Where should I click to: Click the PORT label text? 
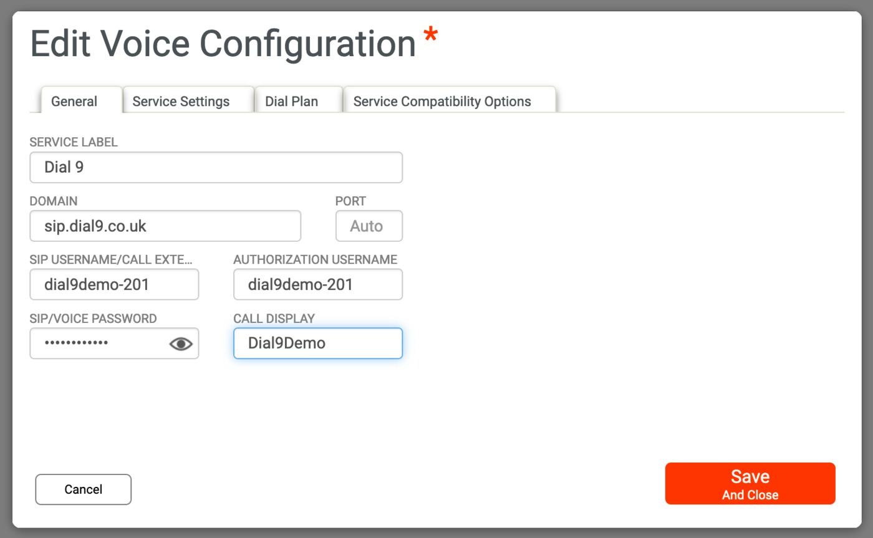click(x=350, y=201)
